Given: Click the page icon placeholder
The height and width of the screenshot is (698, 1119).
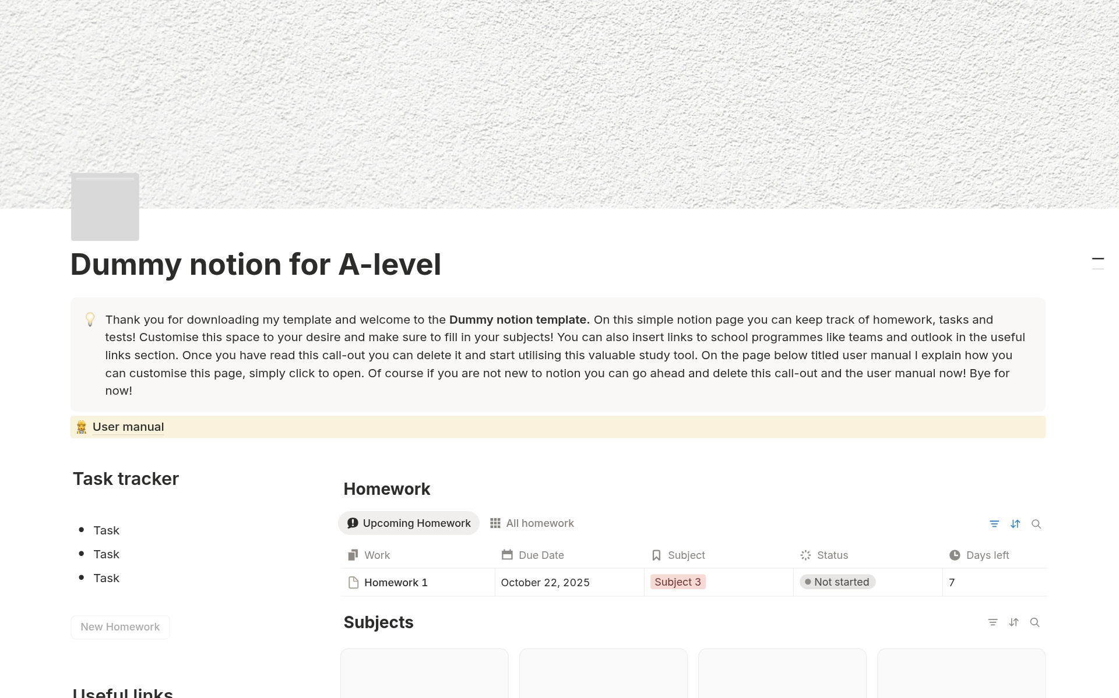Looking at the screenshot, I should click(105, 207).
